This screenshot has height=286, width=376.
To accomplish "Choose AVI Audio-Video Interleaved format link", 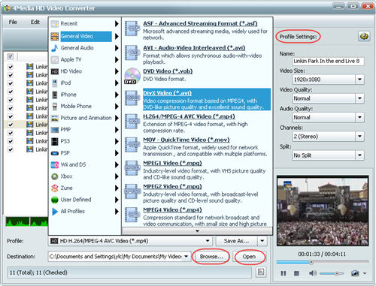I will (194, 48).
